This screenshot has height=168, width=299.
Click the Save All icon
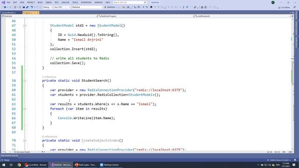[27, 7]
